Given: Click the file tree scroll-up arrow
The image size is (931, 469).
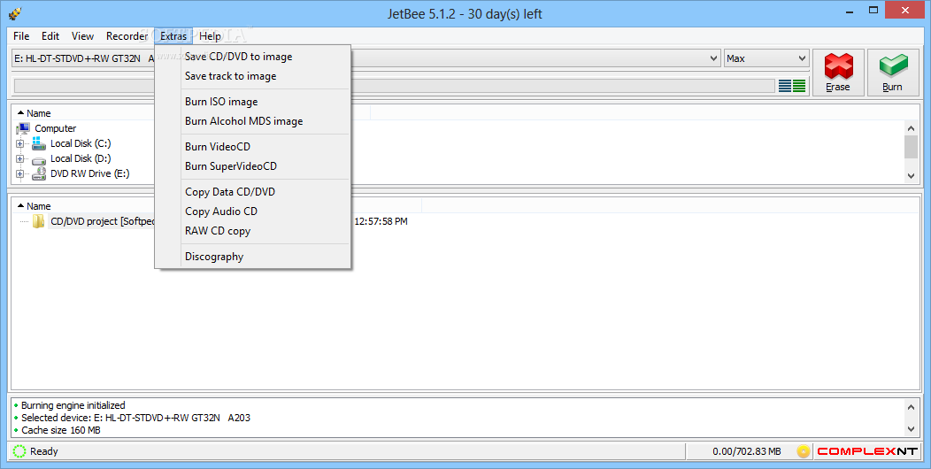Looking at the screenshot, I should click(x=912, y=127).
